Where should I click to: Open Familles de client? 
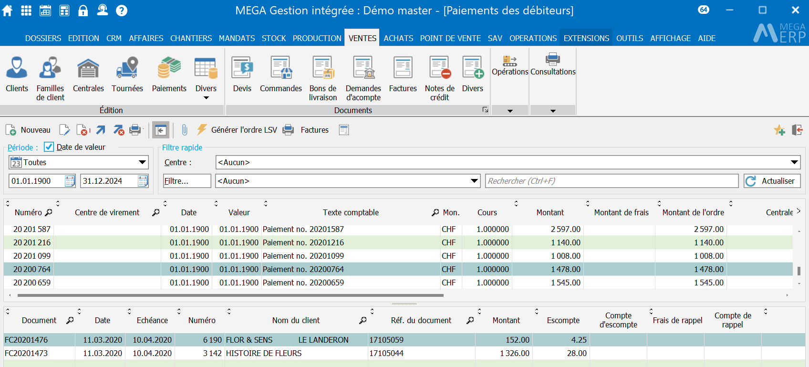50,78
